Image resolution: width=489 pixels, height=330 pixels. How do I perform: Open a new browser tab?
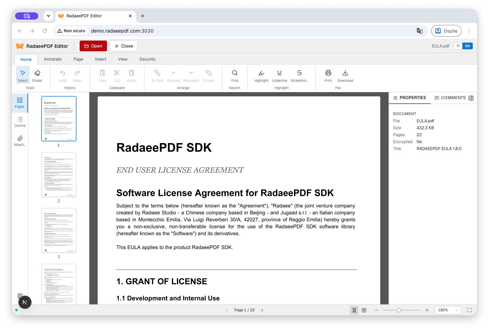coord(143,16)
